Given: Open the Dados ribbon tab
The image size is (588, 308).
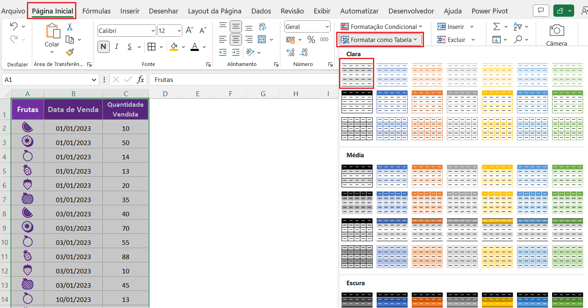Looking at the screenshot, I should point(261,11).
